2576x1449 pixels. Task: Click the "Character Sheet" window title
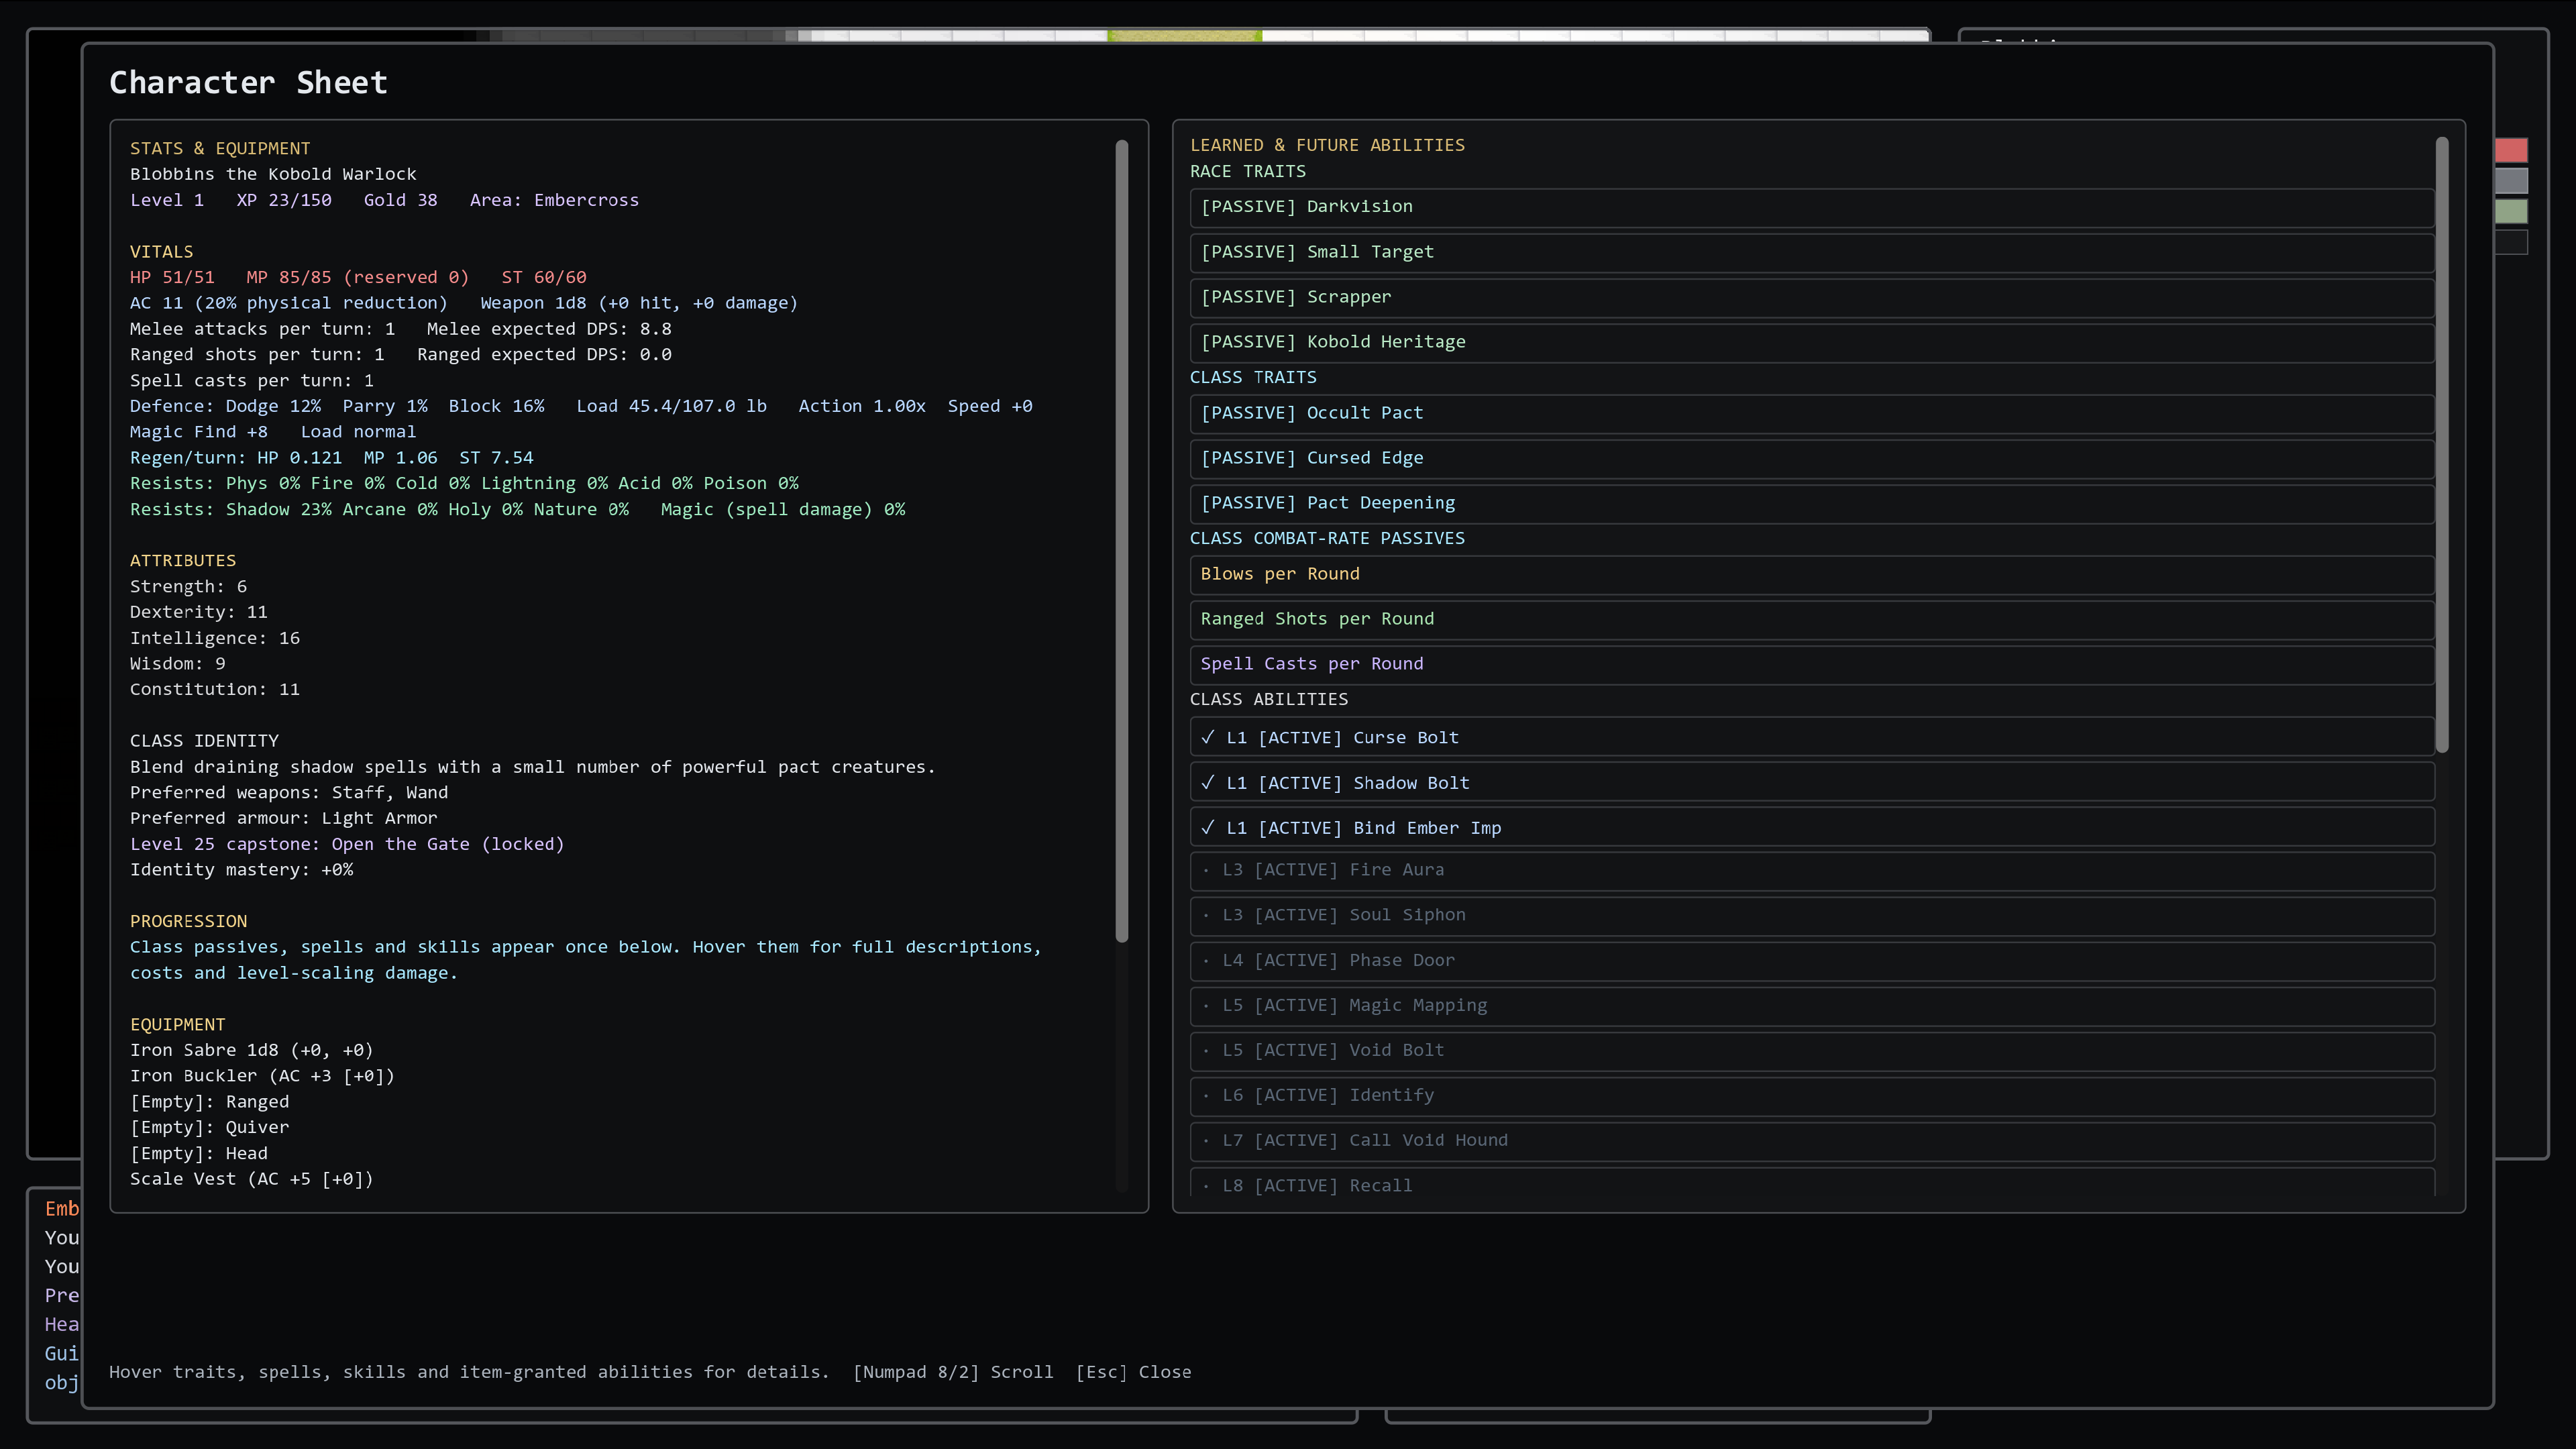pos(248,82)
